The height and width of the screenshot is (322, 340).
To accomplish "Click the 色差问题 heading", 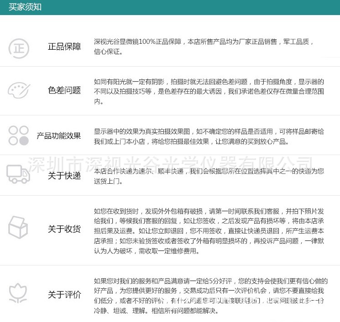I will pos(64,90).
